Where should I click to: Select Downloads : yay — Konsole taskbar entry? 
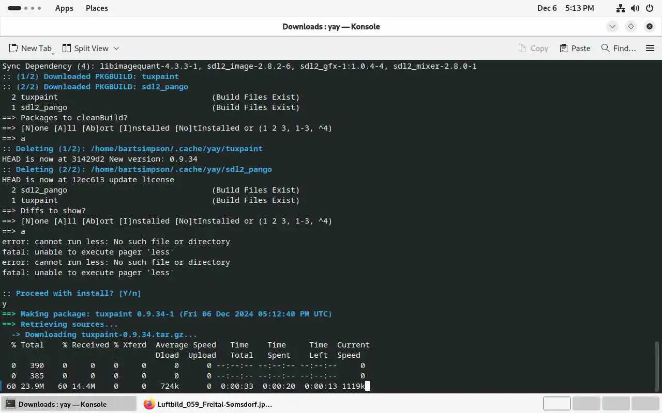pyautogui.click(x=68, y=404)
